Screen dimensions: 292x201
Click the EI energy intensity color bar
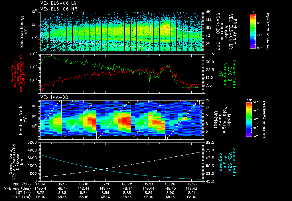point(253,31)
